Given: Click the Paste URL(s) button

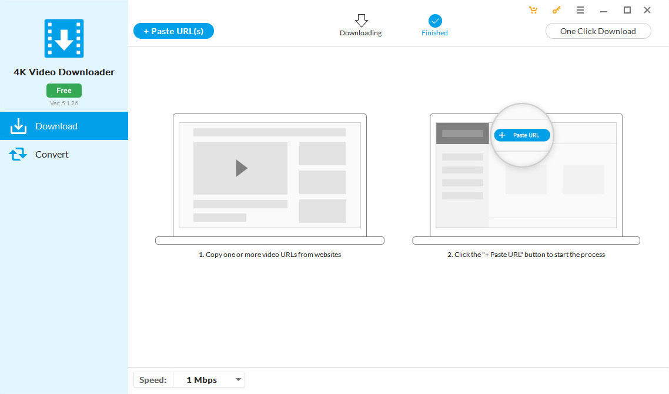Looking at the screenshot, I should click(x=173, y=31).
